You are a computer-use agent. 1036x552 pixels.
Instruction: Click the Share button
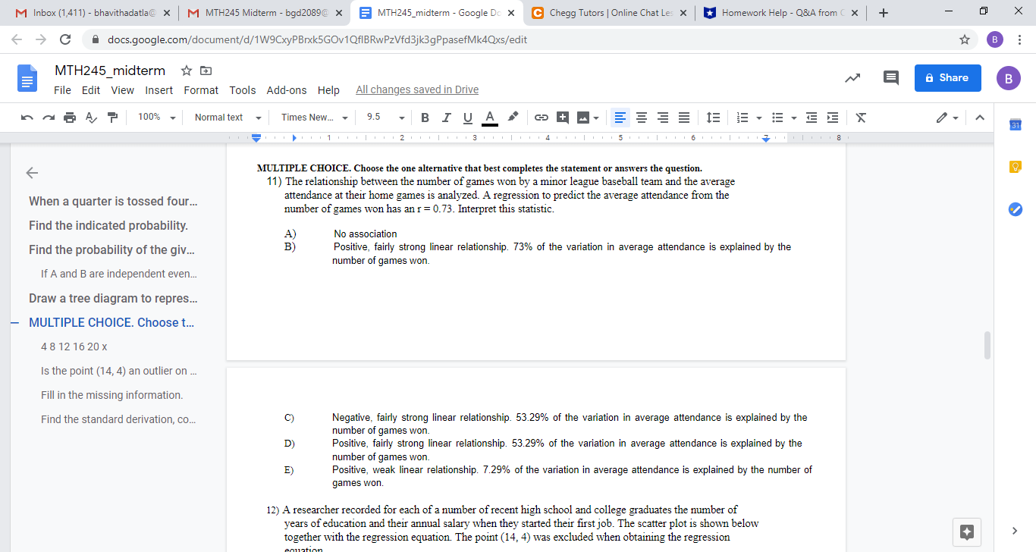tap(947, 77)
